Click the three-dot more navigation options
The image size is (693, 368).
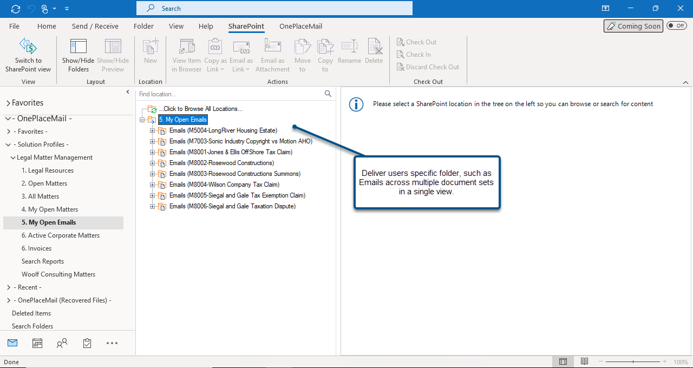click(x=112, y=343)
